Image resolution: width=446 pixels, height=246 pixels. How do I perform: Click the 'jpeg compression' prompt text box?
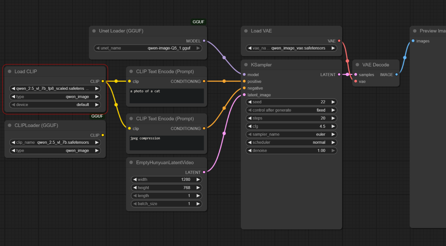167,143
